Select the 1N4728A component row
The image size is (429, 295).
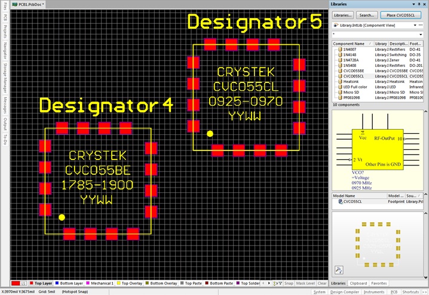point(378,60)
